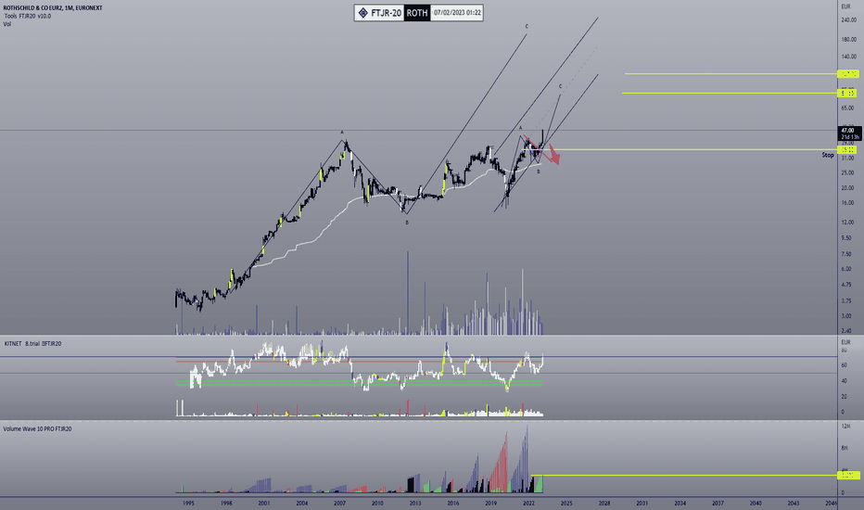The width and height of the screenshot is (864, 510).
Task: Click the Vol indicator legend
Action: point(7,24)
